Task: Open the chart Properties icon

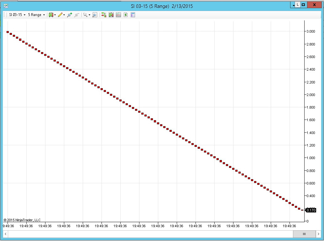Action: click(133, 15)
